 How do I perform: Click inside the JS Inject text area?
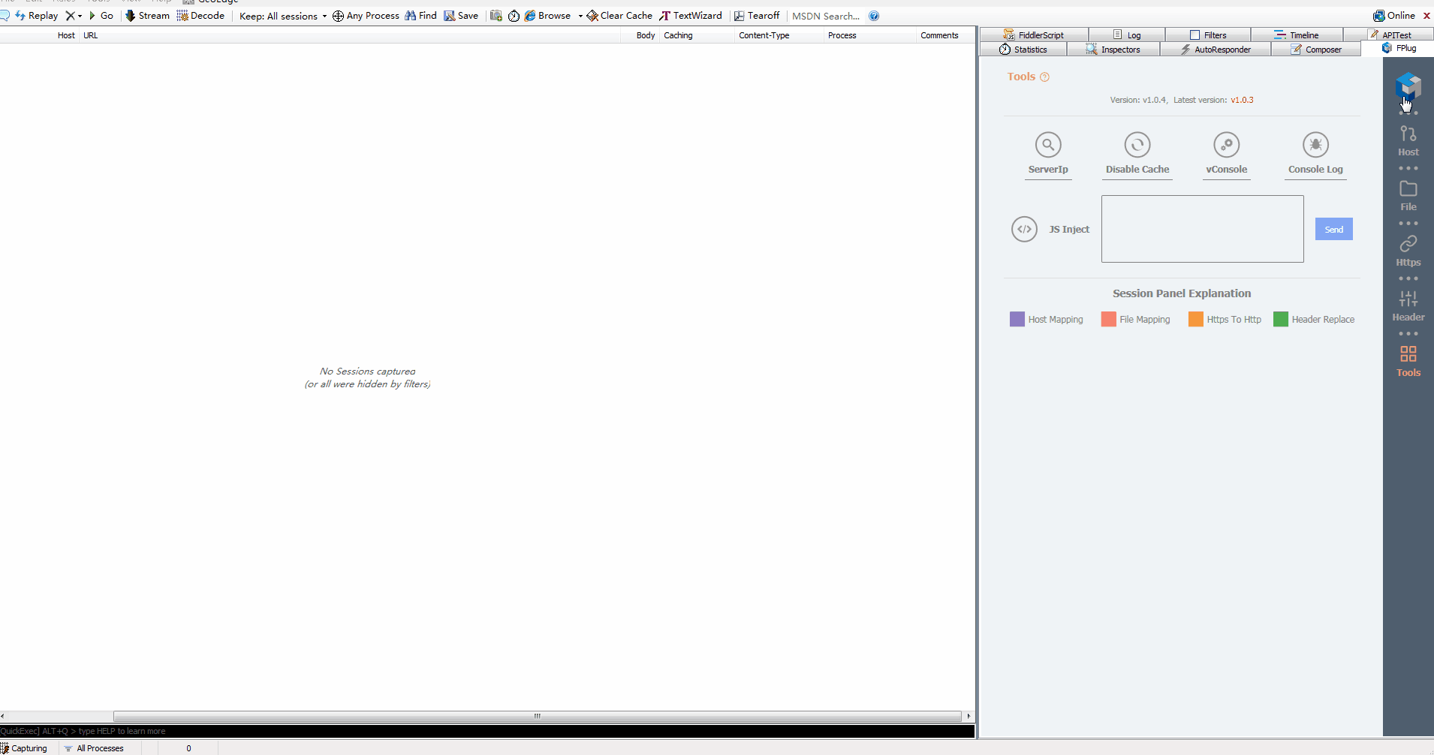pyautogui.click(x=1203, y=229)
